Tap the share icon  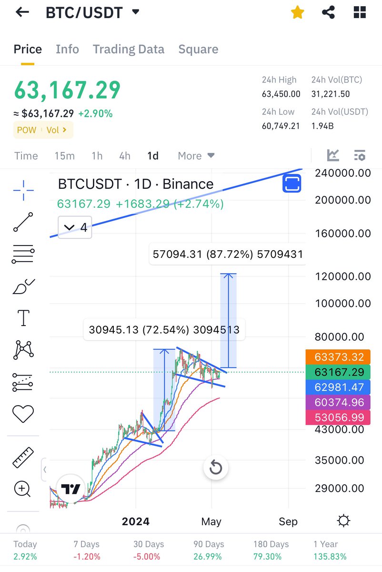click(328, 12)
